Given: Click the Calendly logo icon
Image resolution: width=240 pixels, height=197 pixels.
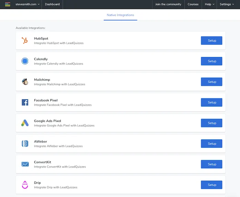Looking at the screenshot, I should pos(25,61).
